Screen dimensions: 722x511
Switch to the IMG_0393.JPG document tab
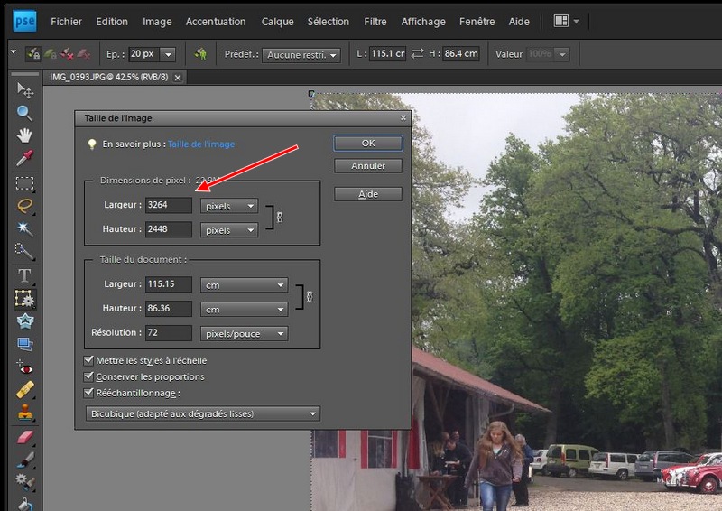pos(109,77)
